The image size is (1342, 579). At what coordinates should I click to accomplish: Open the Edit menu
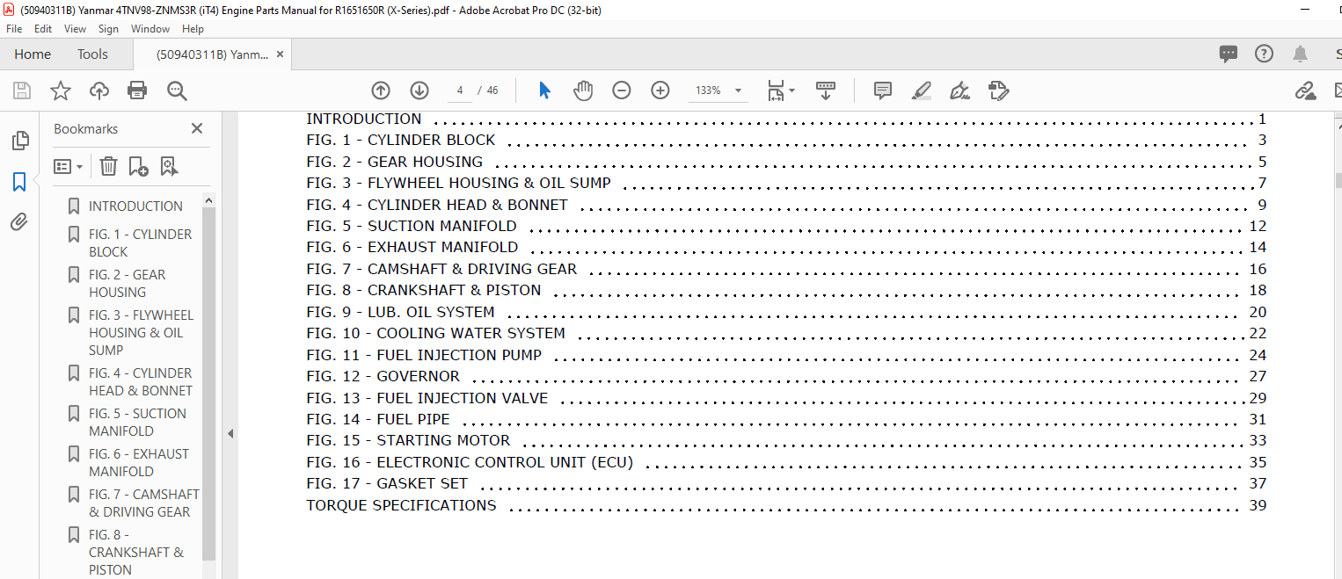tap(43, 29)
